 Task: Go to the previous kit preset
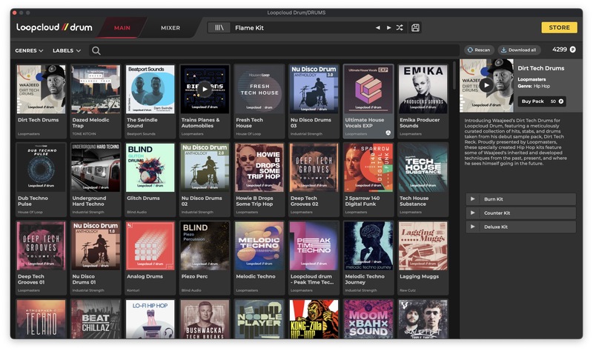[377, 27]
